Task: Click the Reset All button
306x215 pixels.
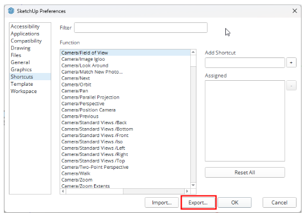Action: pos(245,173)
